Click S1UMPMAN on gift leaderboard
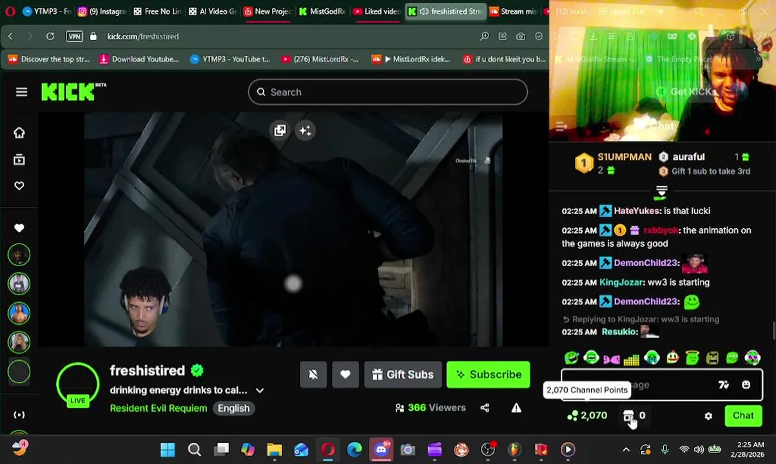 pos(624,157)
